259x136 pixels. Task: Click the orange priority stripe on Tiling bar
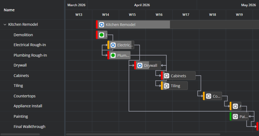pos(162,86)
